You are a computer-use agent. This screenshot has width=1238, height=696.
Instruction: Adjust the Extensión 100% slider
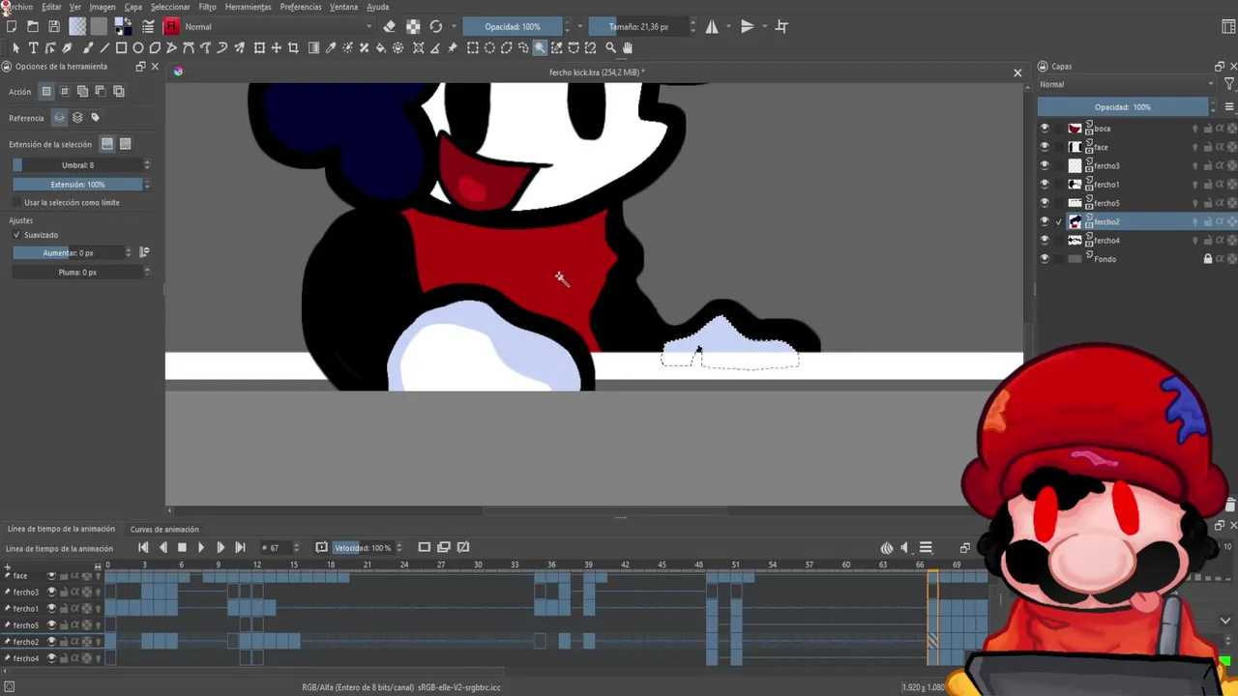[x=77, y=184]
